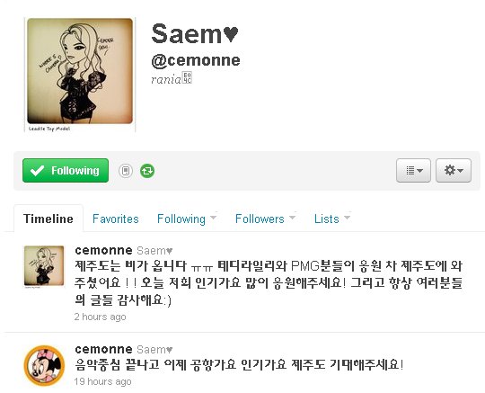
Task: Click the Minnie Mouse avatar icon
Action: [x=44, y=365]
